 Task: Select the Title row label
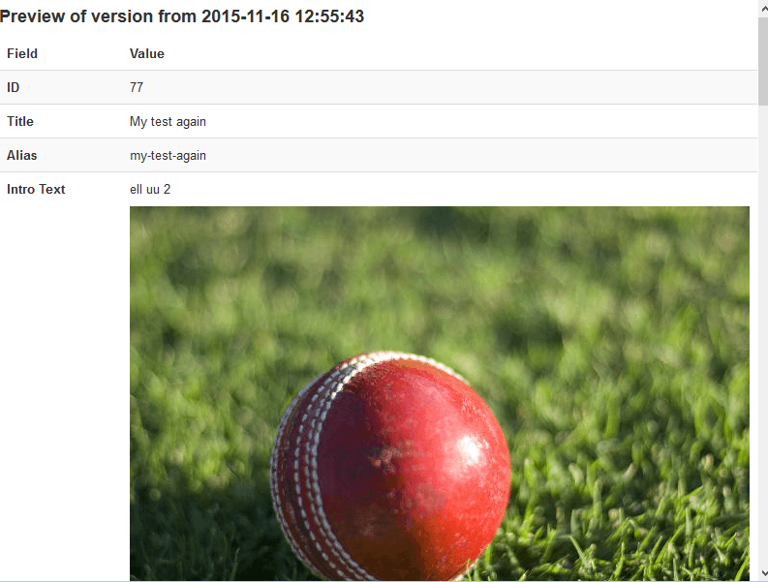pyautogui.click(x=20, y=121)
